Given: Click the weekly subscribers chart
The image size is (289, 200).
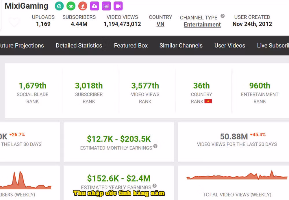Looking at the screenshot, I should click(x=25, y=180).
